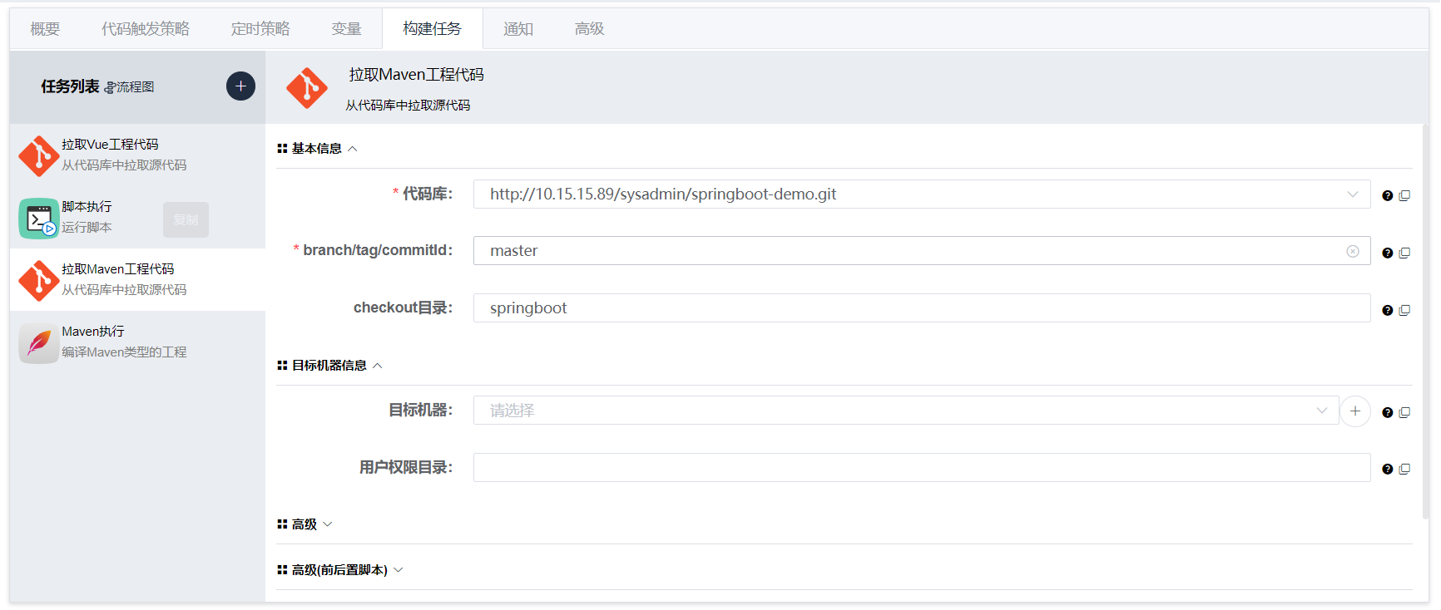
Task: Select the Maven执行 task icon
Action: pos(38,342)
